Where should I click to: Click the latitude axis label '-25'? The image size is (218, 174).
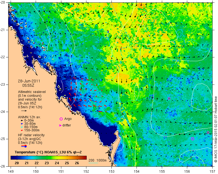3,139
